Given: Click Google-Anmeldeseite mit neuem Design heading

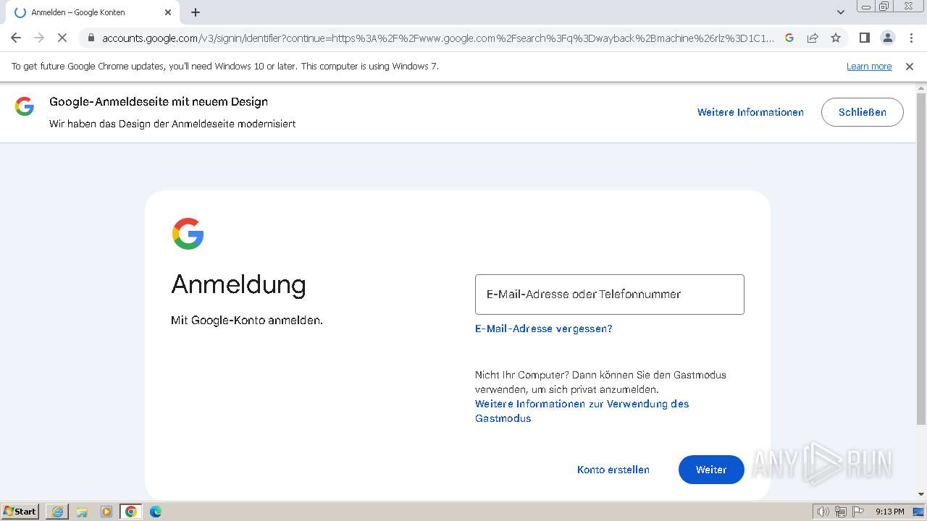Looking at the screenshot, I should [159, 102].
